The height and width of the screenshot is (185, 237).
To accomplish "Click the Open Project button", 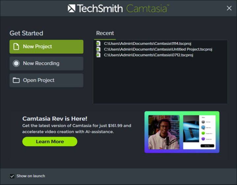I will coord(46,80).
